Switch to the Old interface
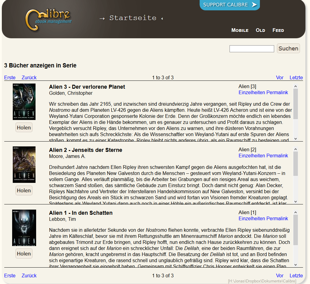Viewport: 310px width, 284px height. (x=261, y=30)
